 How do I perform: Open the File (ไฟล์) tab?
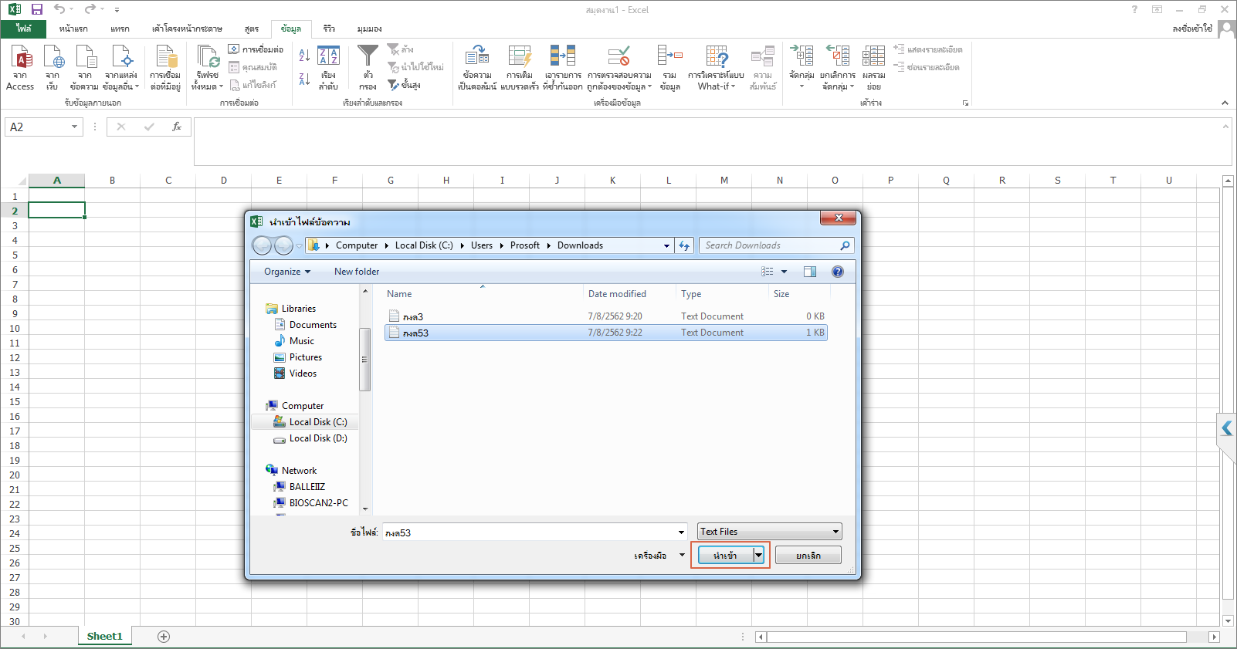[24, 29]
